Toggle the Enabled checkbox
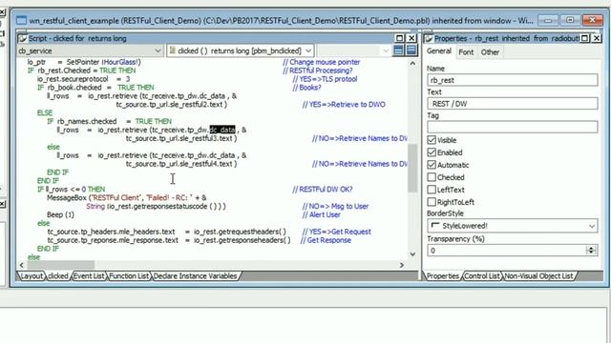 click(x=432, y=152)
